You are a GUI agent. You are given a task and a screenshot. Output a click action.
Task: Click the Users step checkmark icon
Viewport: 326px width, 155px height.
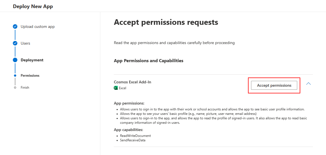15,43
